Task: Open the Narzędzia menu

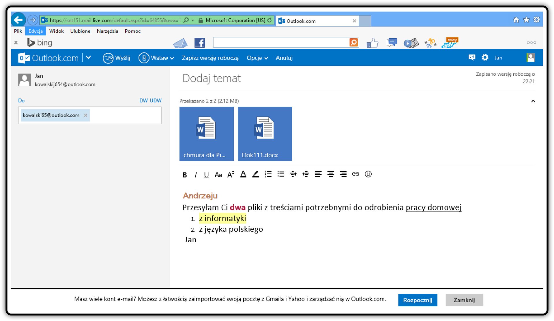Action: pos(107,31)
